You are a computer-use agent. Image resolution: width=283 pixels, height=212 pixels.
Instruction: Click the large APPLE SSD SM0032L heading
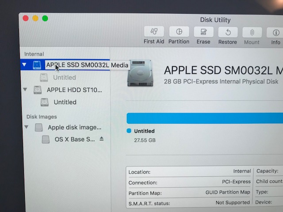(223, 70)
